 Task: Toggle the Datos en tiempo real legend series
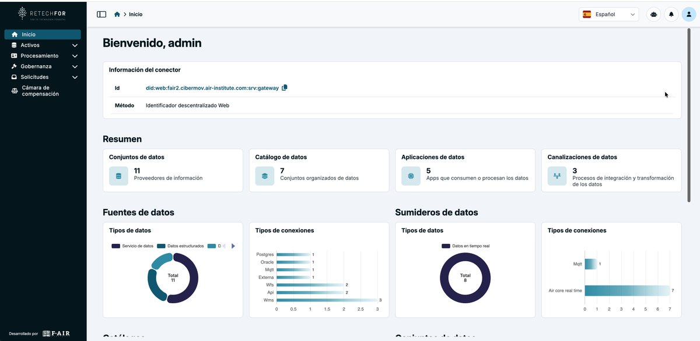(x=466, y=246)
